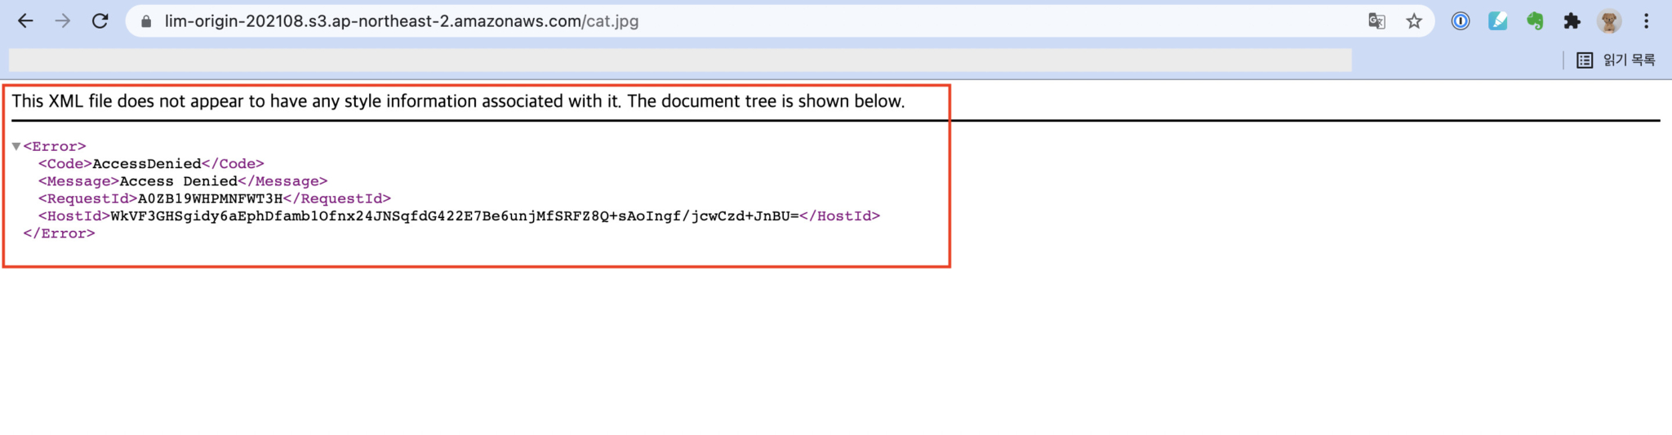This screenshot has height=435, width=1672.
Task: Reload the current page
Action: point(100,21)
